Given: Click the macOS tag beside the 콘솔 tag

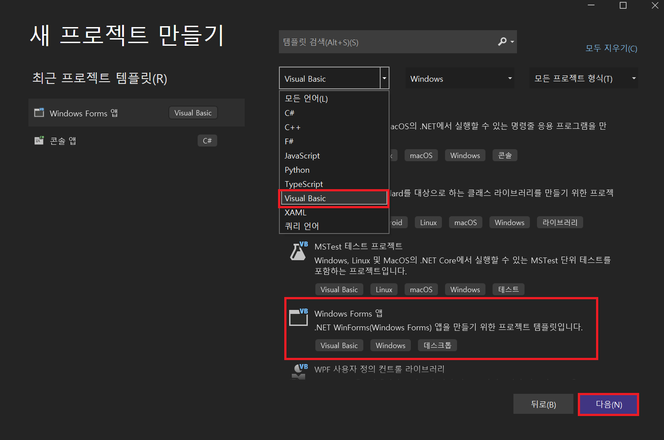Looking at the screenshot, I should pos(421,155).
